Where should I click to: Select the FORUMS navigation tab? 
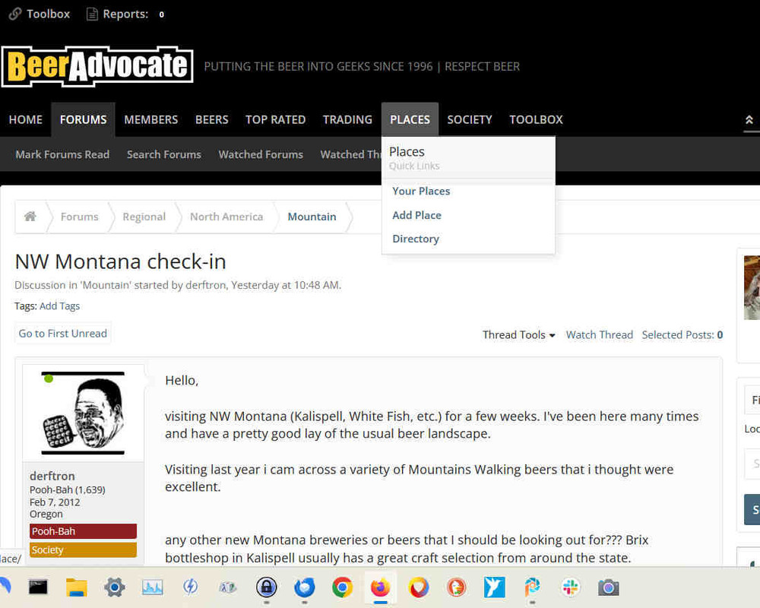pos(84,120)
